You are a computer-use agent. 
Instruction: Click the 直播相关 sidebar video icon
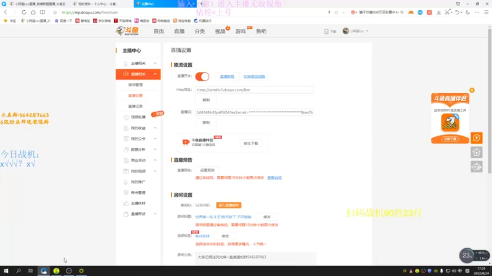(x=126, y=74)
